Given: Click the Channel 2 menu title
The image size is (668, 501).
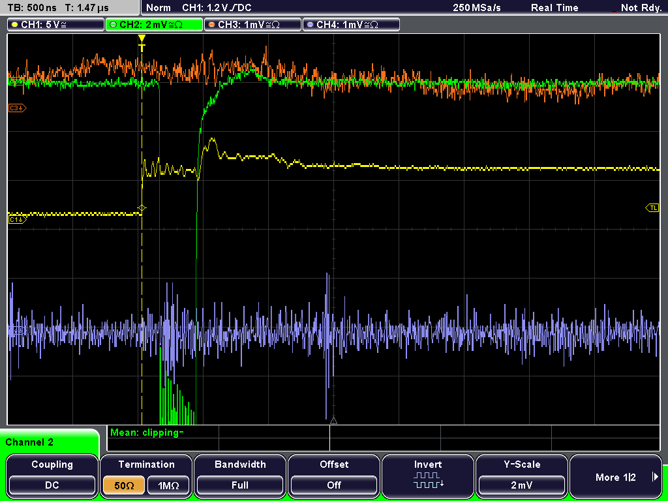Looking at the screenshot, I should coord(29,442).
